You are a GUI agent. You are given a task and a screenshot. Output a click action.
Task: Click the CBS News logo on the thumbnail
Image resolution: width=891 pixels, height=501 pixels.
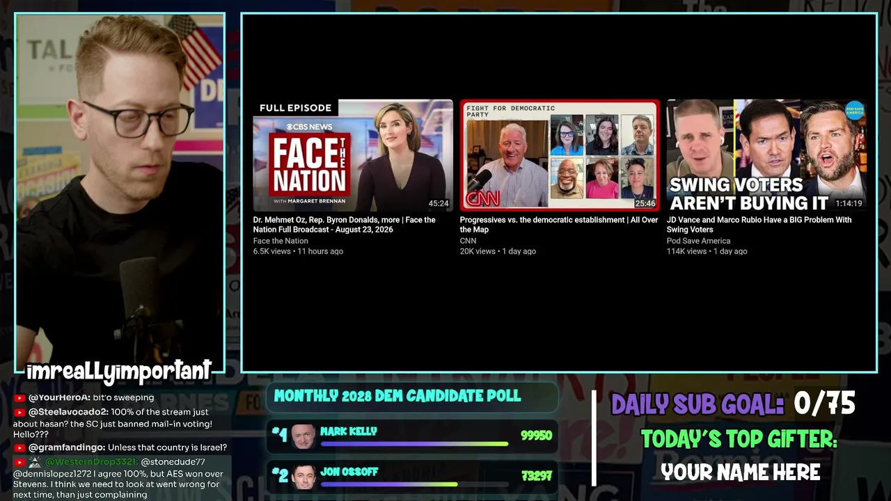[x=310, y=127]
